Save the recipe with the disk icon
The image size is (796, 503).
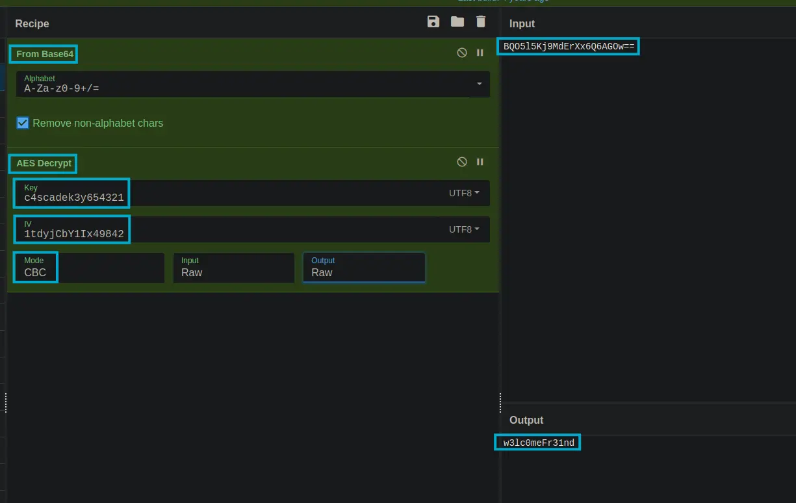[433, 22]
